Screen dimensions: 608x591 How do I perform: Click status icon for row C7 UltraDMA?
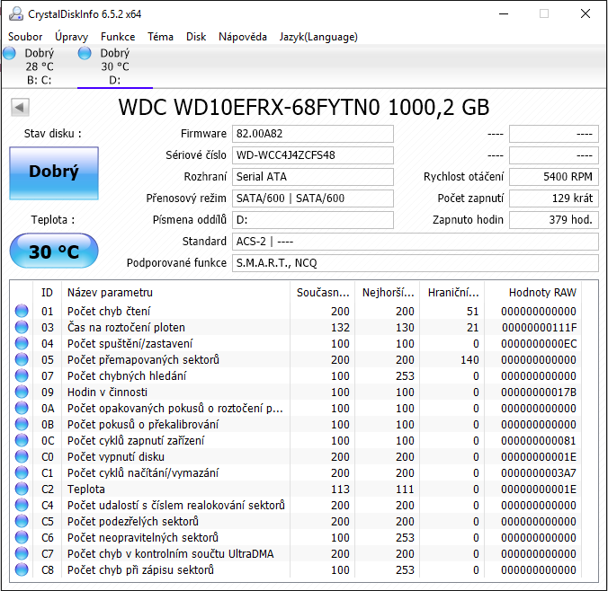[22, 554]
